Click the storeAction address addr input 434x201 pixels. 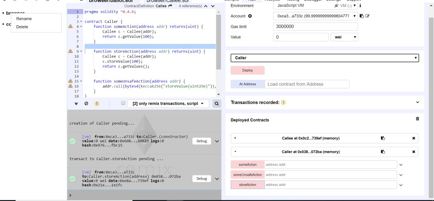pos(331,185)
